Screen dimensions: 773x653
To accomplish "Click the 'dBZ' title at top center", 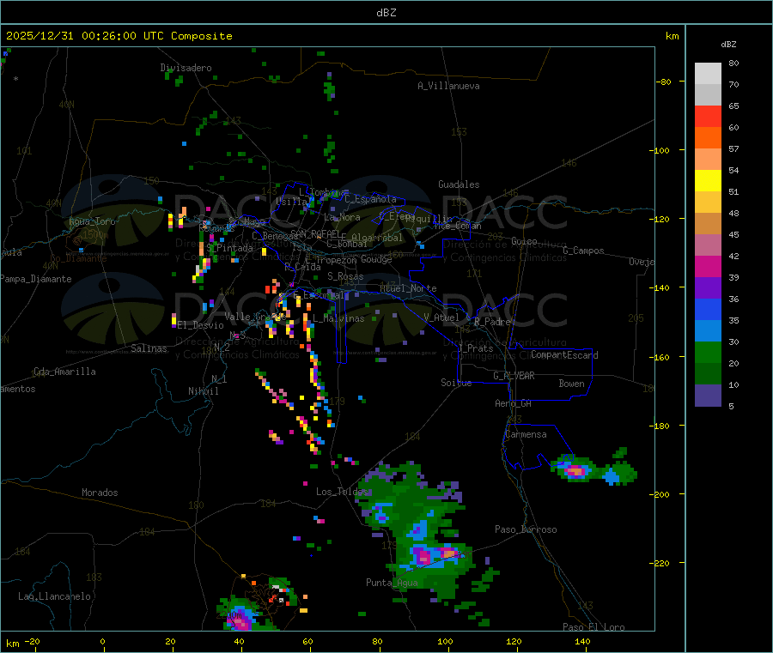I will coord(386,13).
